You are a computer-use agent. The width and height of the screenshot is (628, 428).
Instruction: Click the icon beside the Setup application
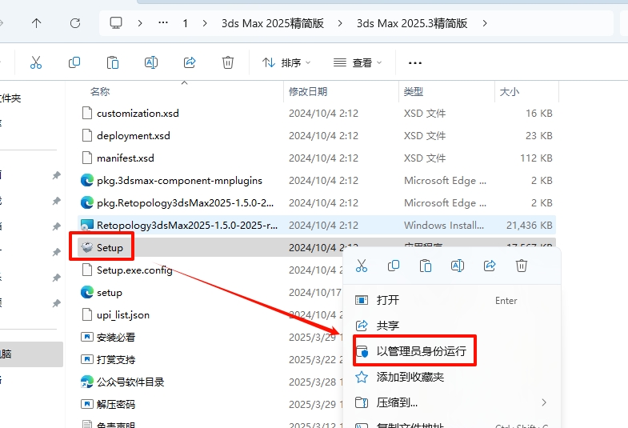click(87, 247)
